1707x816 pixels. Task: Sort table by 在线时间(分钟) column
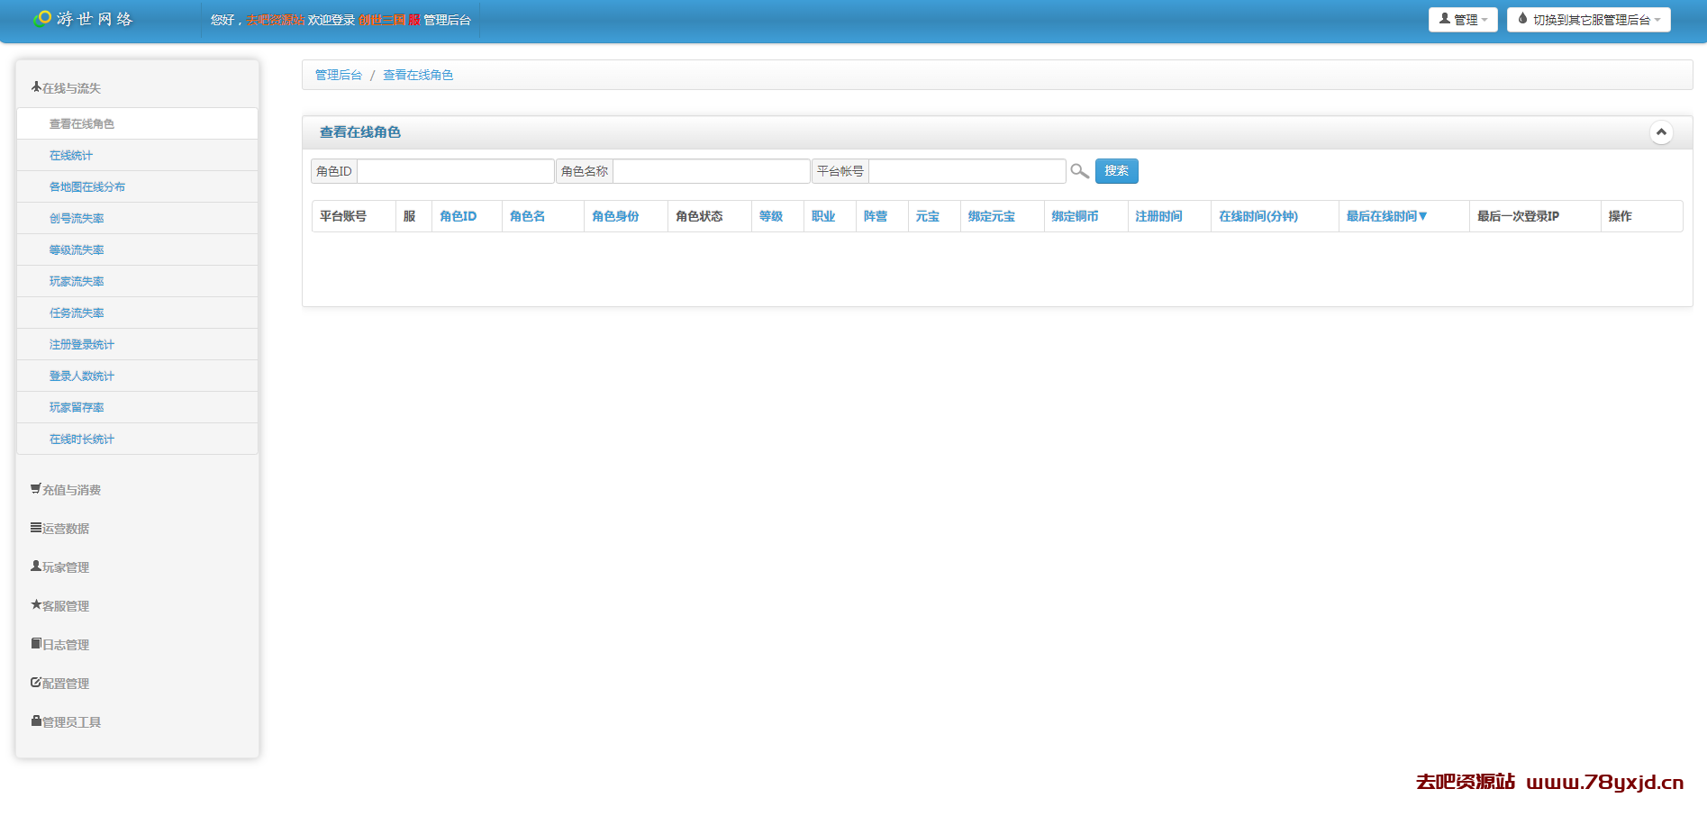pyautogui.click(x=1258, y=216)
